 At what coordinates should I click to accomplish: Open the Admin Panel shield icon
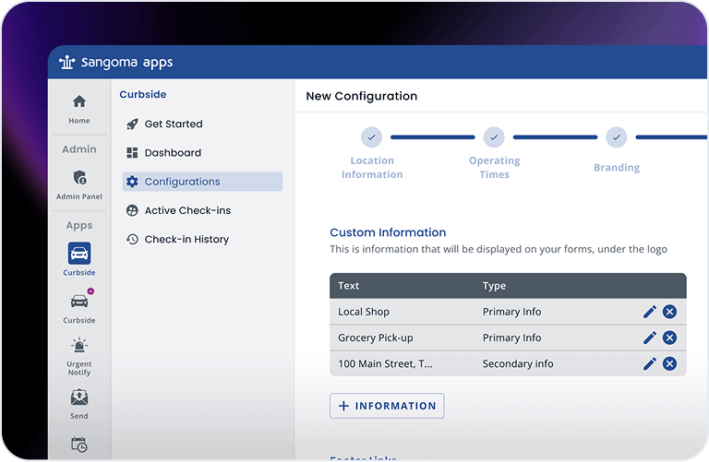79,177
